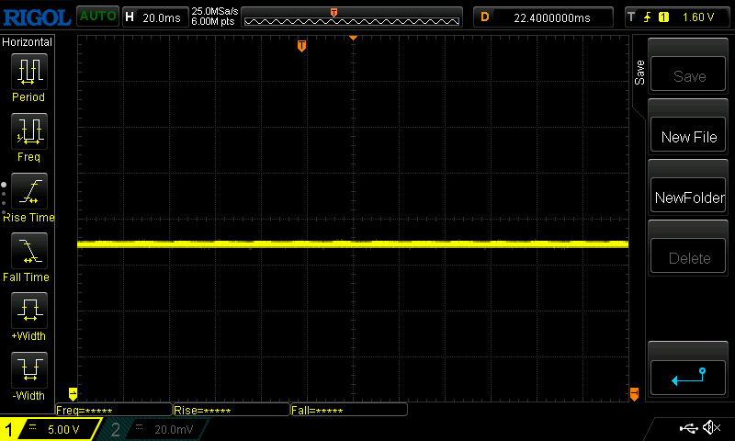Click the waveform memory overview bar
The height and width of the screenshot is (441, 735).
352,17
